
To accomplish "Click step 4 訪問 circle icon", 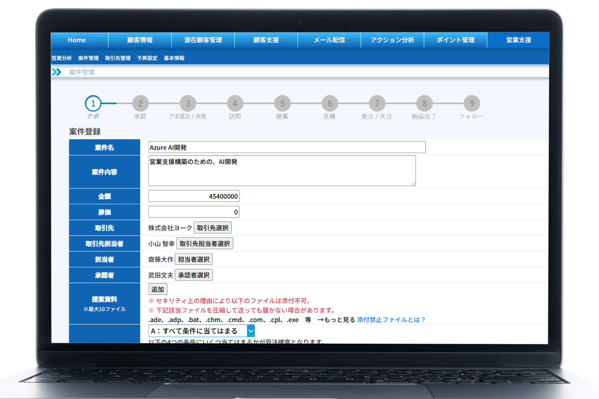I will 235,103.
